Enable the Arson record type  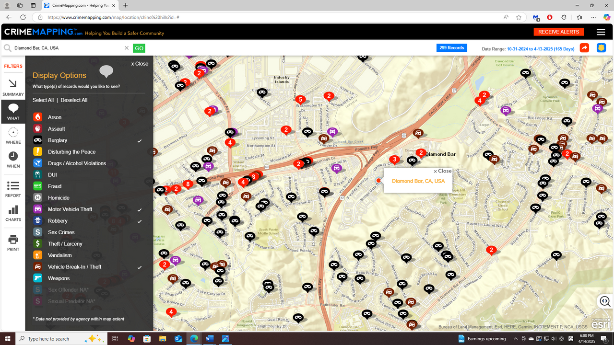[x=55, y=117]
